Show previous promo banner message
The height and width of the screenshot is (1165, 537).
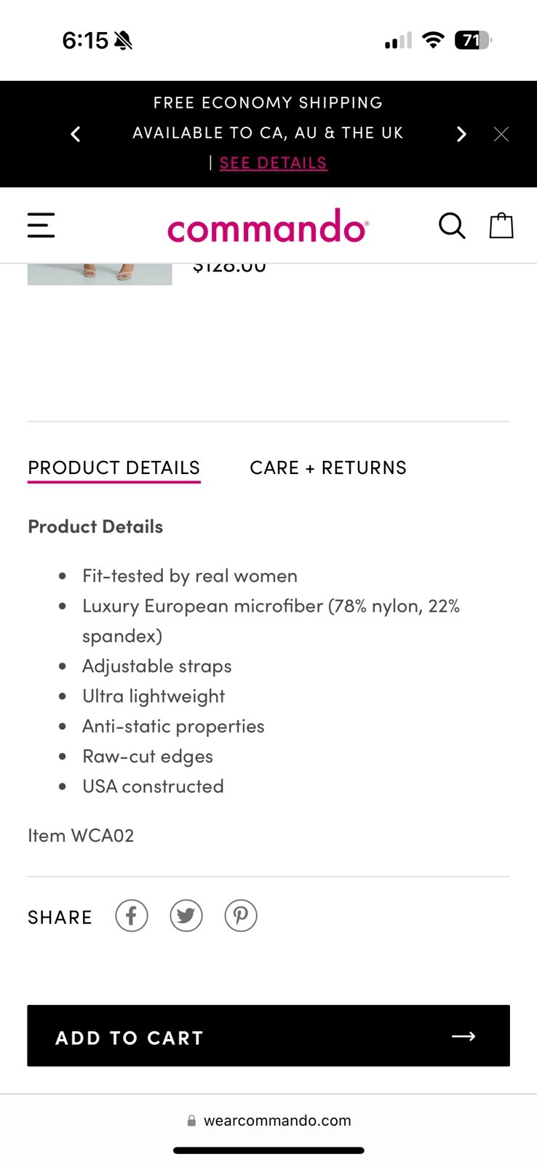point(76,134)
